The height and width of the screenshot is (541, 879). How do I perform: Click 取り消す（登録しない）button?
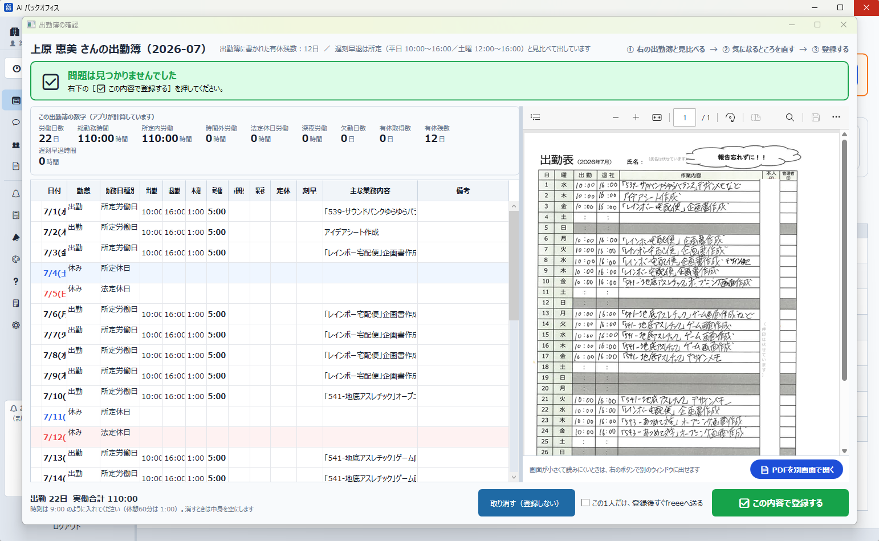coord(527,503)
